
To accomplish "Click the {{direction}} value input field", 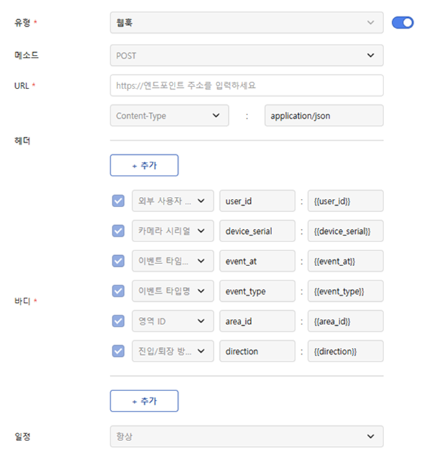I will (x=345, y=351).
